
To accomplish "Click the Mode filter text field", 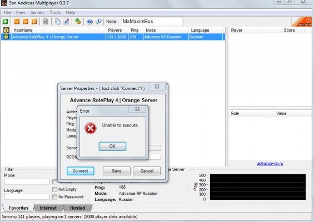I will click(27, 181).
